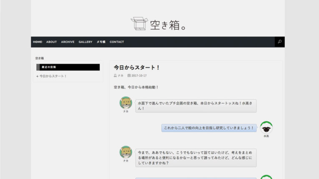Click the 空き箱 breadcrumb text
Screen dimensions: 319x179
(40, 58)
